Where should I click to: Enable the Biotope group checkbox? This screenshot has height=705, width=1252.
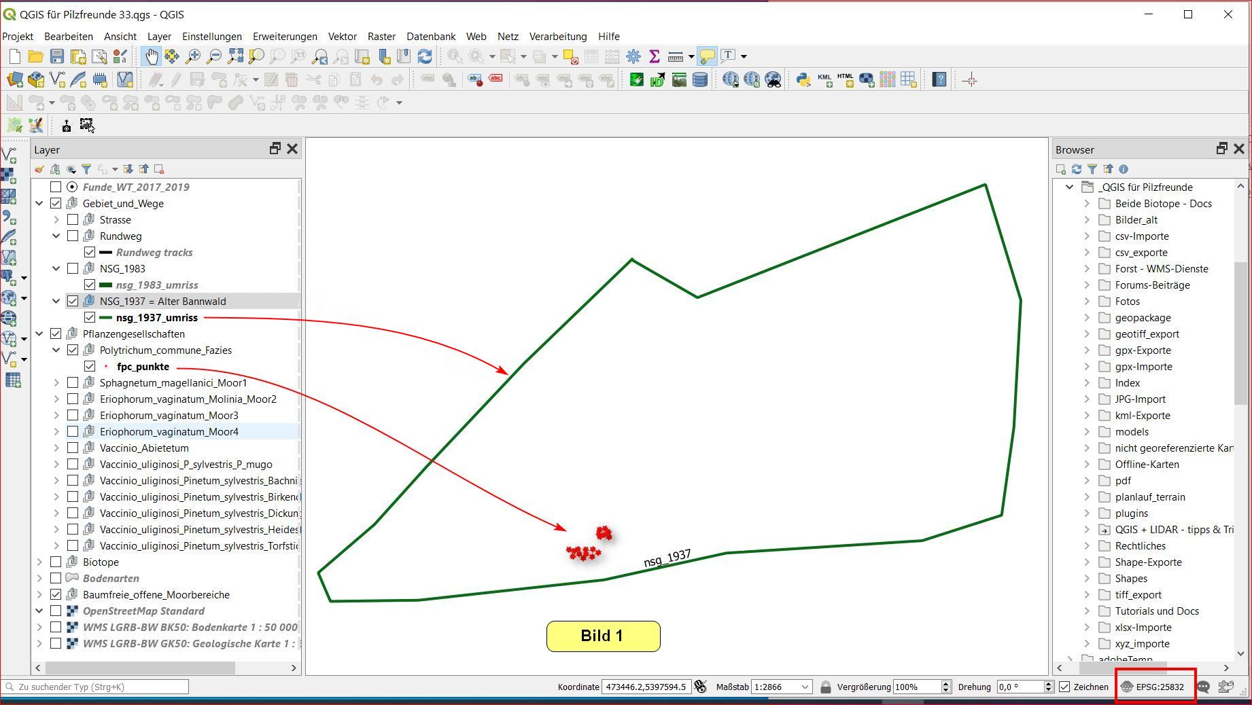pyautogui.click(x=56, y=562)
